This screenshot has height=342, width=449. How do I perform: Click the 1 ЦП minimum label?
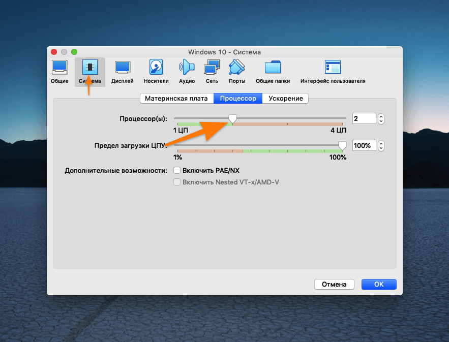point(181,131)
